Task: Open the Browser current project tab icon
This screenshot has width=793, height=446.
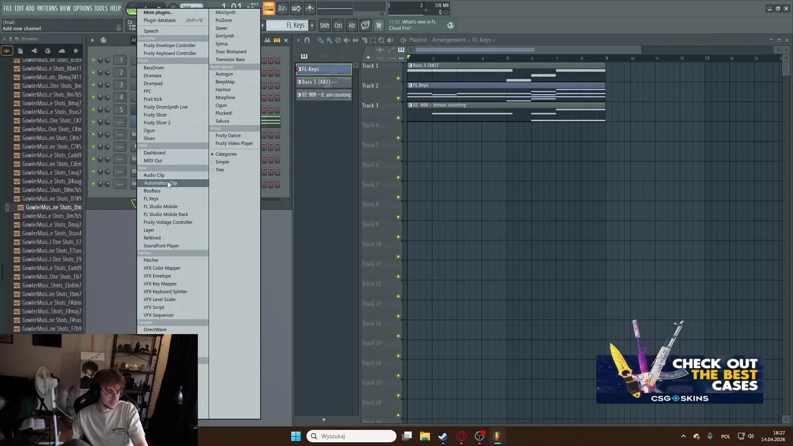Action: point(7,51)
